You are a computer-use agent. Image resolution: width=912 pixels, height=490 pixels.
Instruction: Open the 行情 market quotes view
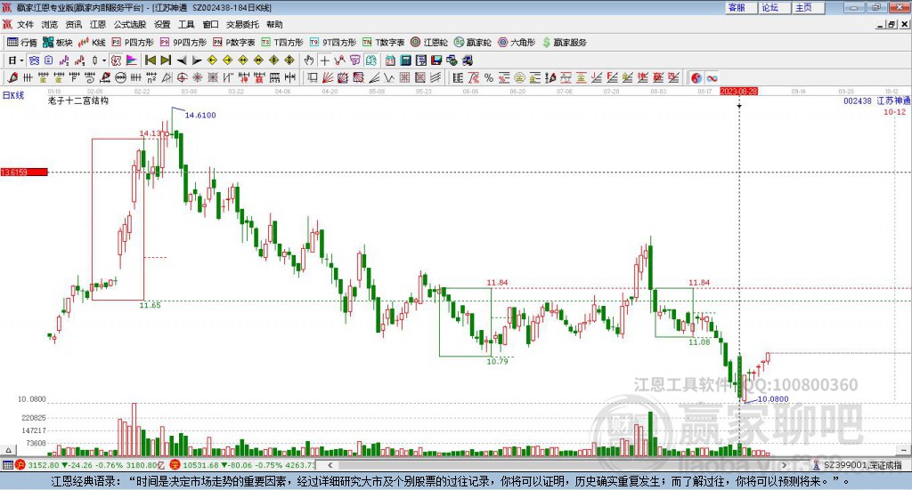pyautogui.click(x=21, y=43)
